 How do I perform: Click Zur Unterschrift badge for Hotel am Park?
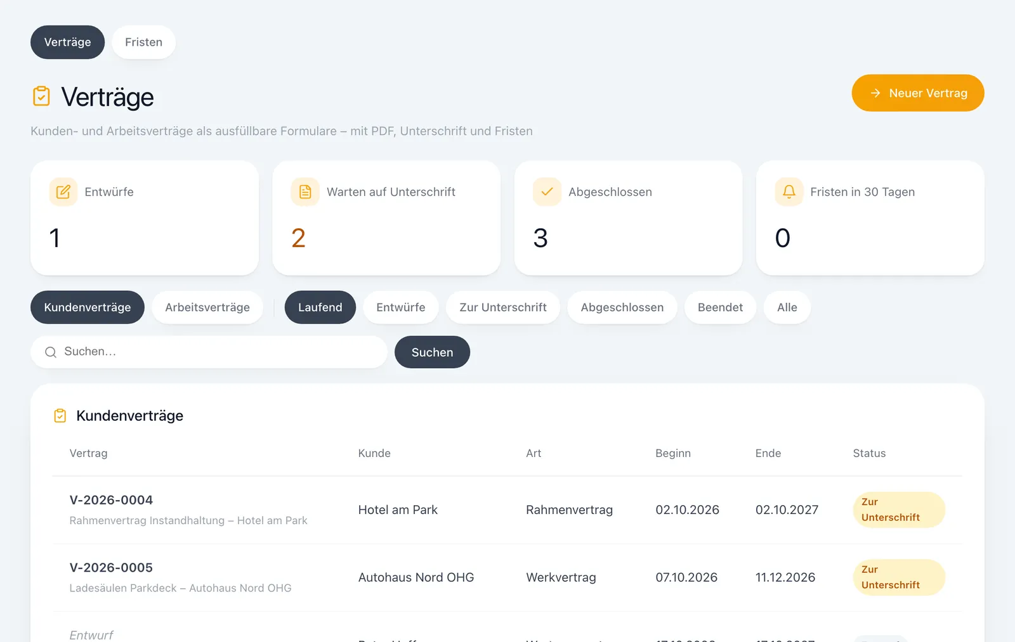pos(899,510)
